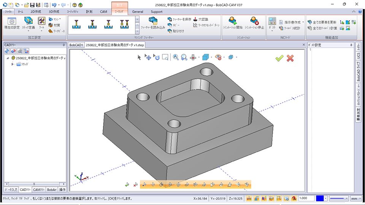The width and height of the screenshot is (365, 205).
Task: Open the mm units dropdown
Action: pos(356,198)
